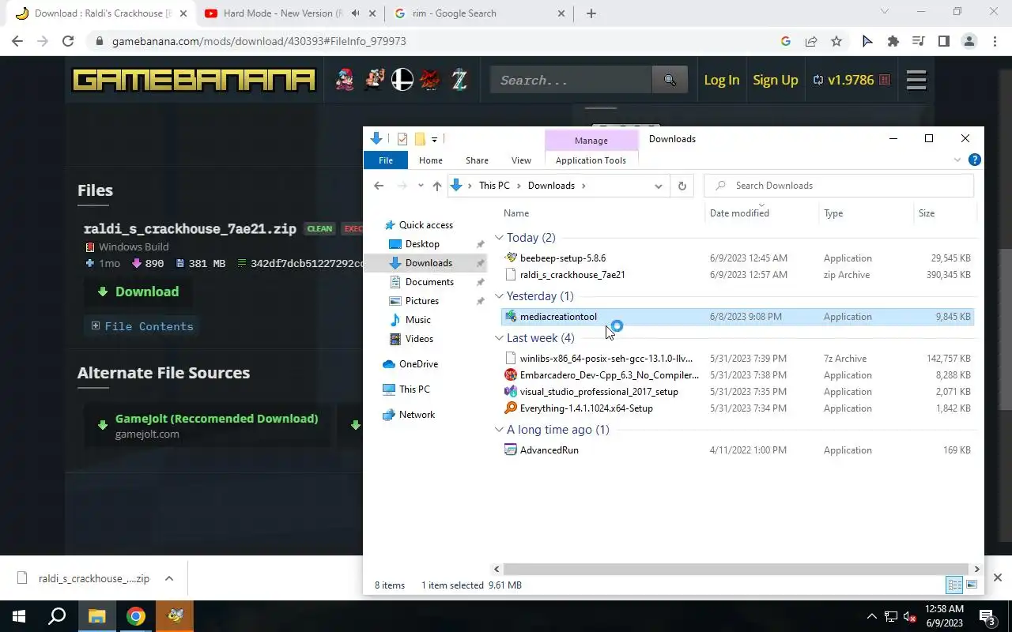
Task: Open GameJolt recommended download link
Action: click(x=208, y=426)
